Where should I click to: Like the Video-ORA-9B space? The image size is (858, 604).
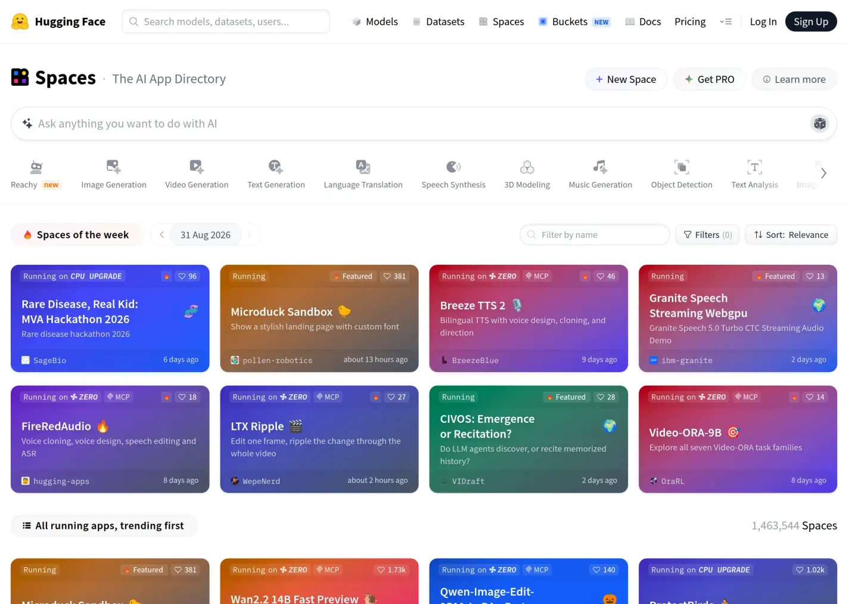(x=815, y=397)
